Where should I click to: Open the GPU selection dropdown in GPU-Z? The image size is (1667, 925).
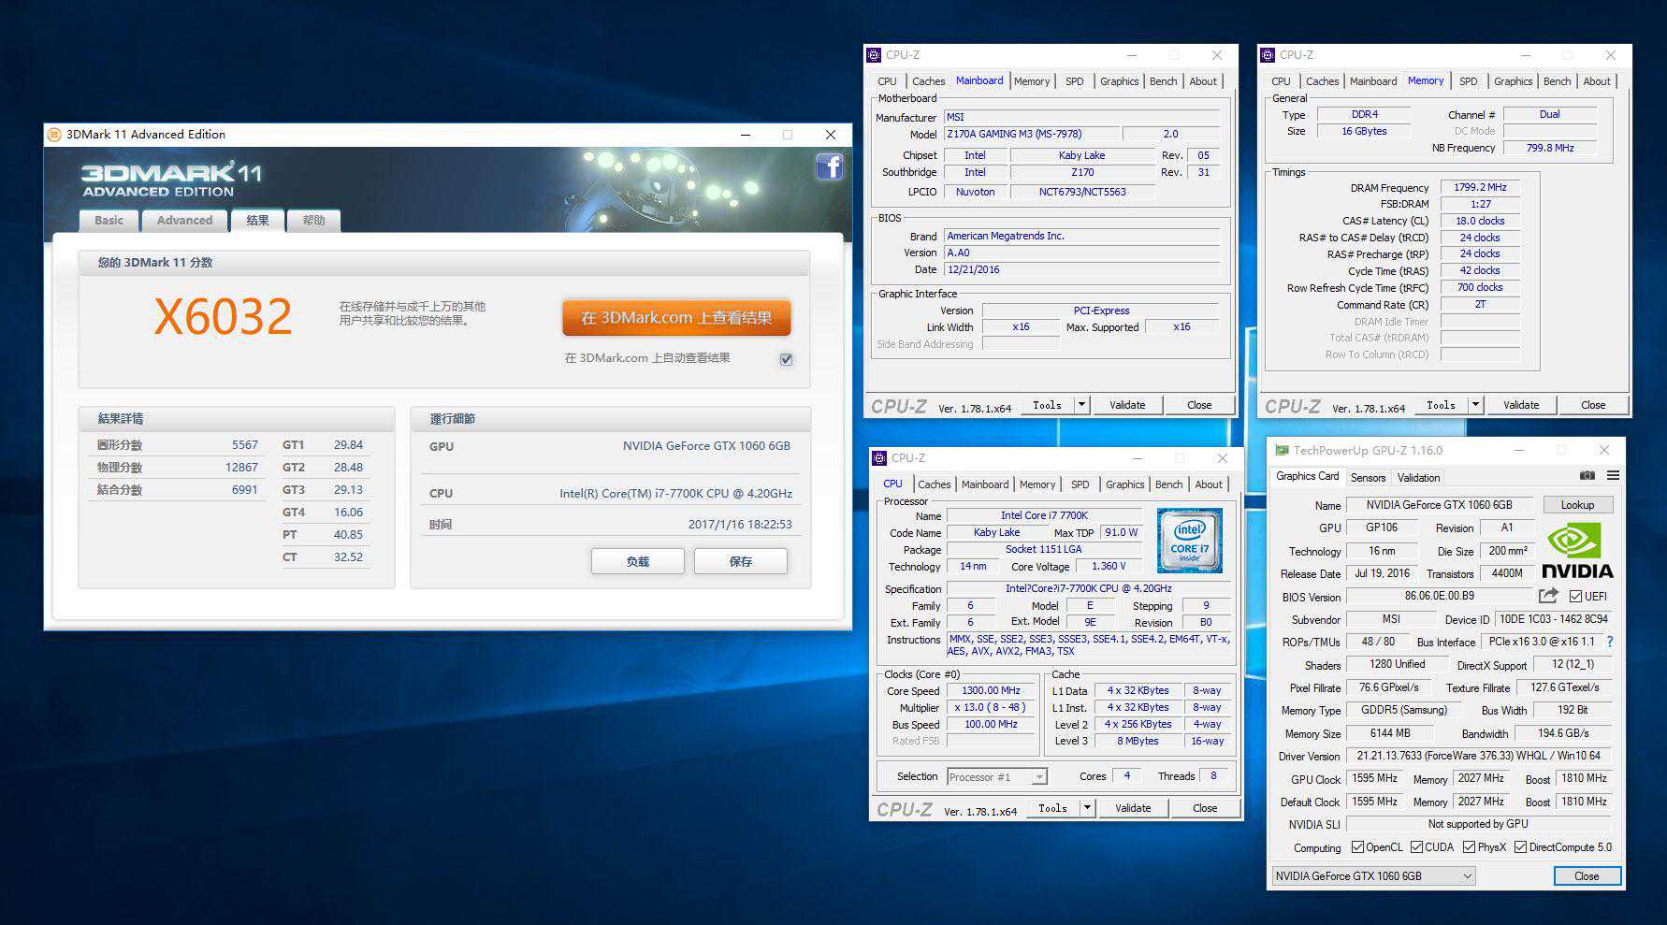click(x=1467, y=876)
